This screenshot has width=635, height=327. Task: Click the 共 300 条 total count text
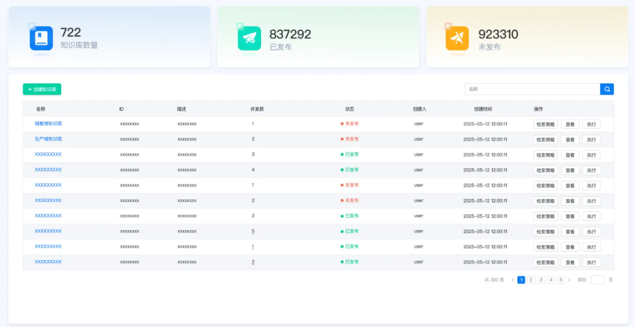tap(494, 280)
